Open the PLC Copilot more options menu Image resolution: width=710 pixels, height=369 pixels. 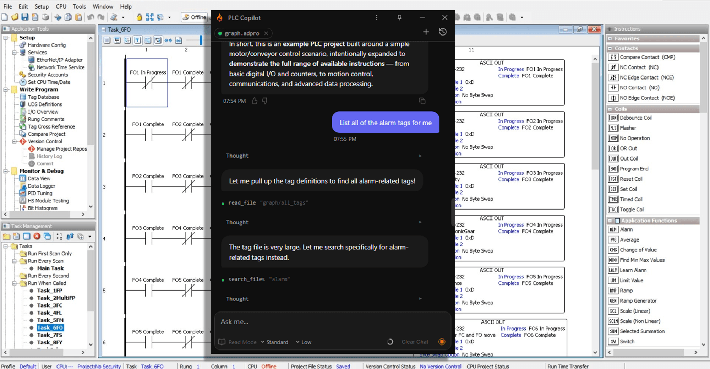tap(377, 17)
